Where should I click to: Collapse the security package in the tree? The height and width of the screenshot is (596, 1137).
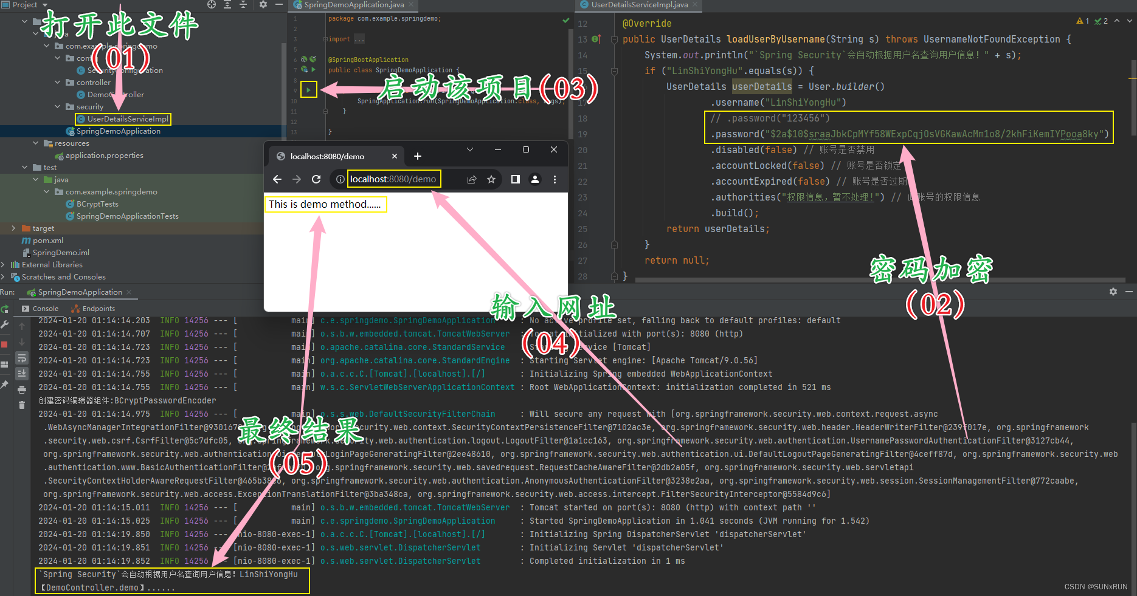click(58, 106)
